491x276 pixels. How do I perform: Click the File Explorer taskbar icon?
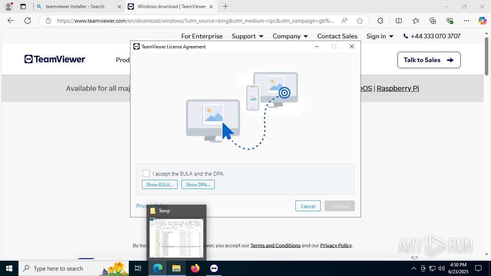click(176, 268)
